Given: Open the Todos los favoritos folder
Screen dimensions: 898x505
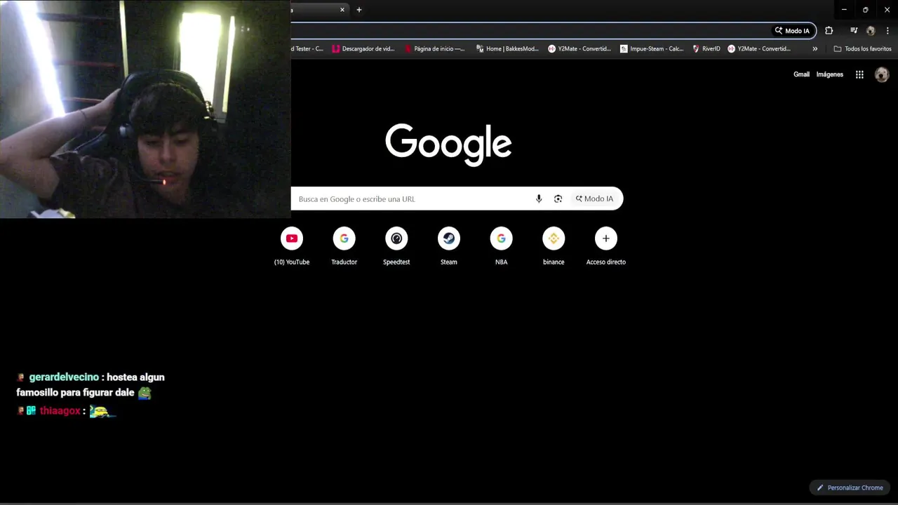Looking at the screenshot, I should 862,49.
